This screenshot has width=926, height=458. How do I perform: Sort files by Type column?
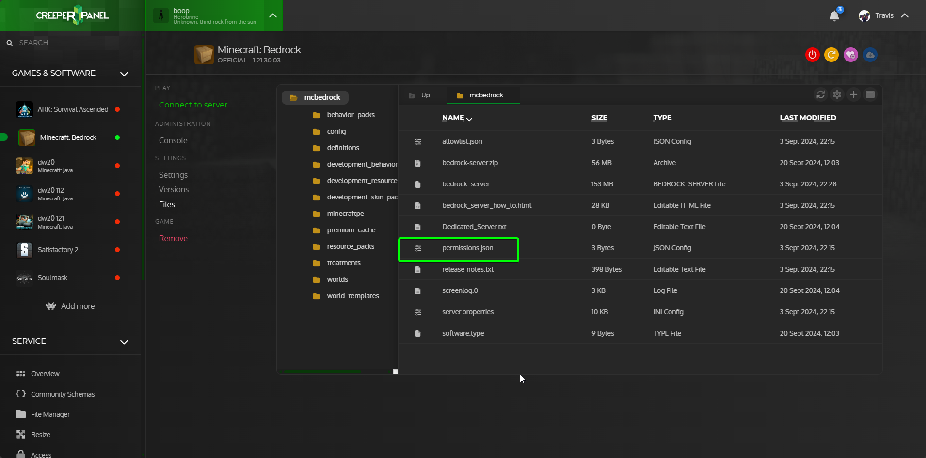[662, 118]
